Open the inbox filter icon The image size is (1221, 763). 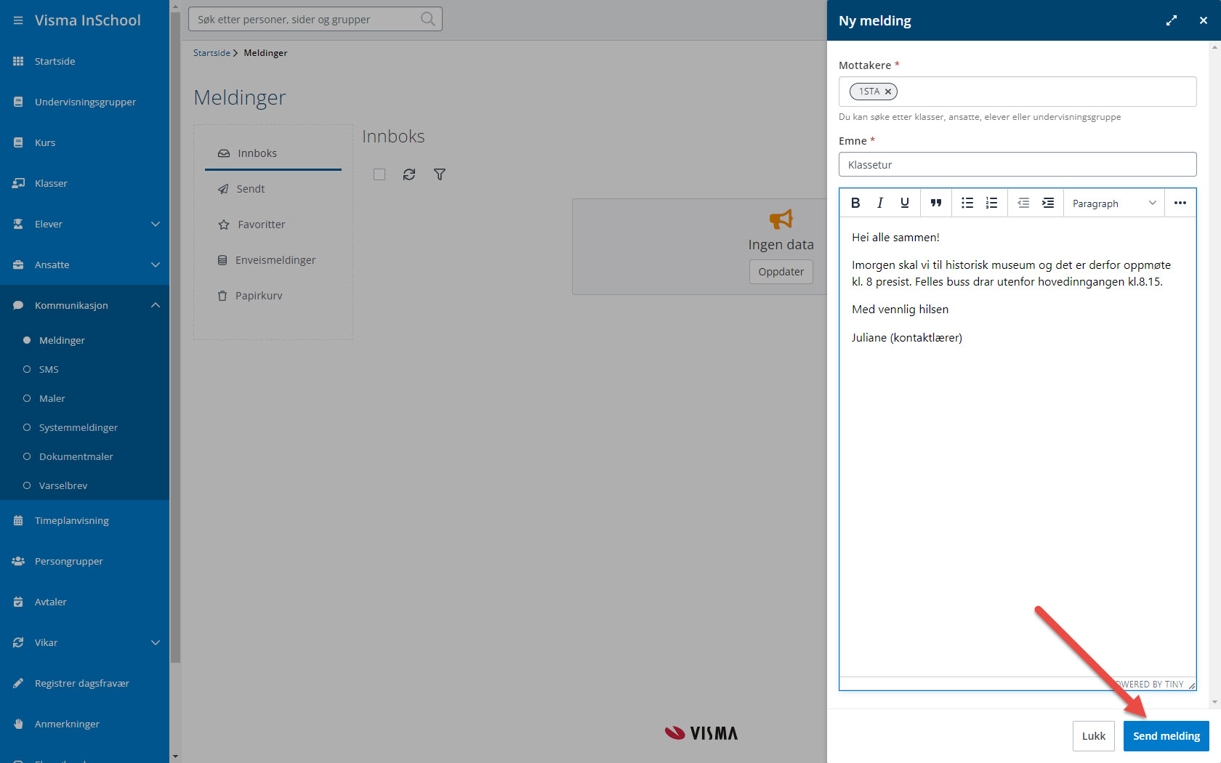(x=440, y=174)
